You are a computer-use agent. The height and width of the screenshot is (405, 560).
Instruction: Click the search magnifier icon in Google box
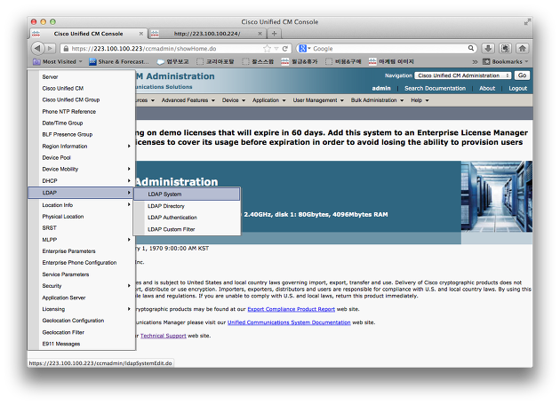tap(471, 48)
